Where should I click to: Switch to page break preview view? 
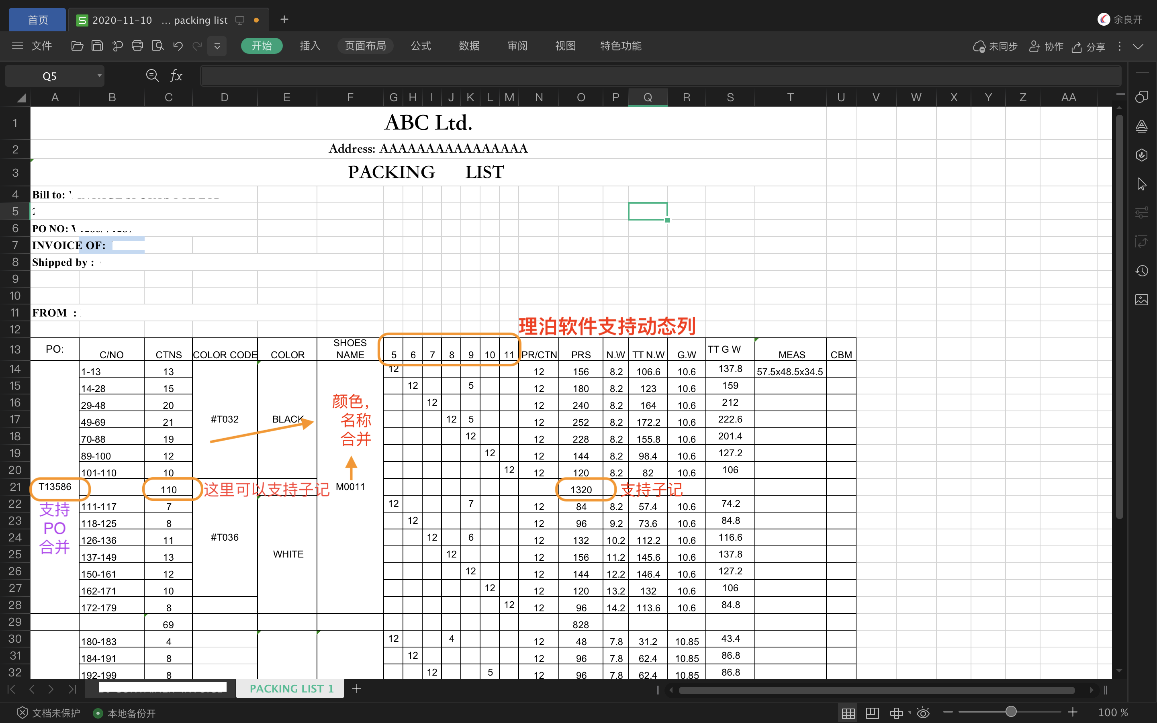point(872,713)
